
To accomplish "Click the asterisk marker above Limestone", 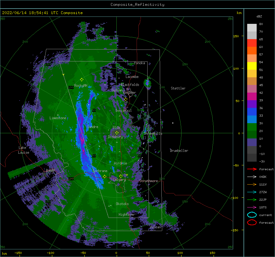I will (x=58, y=115).
